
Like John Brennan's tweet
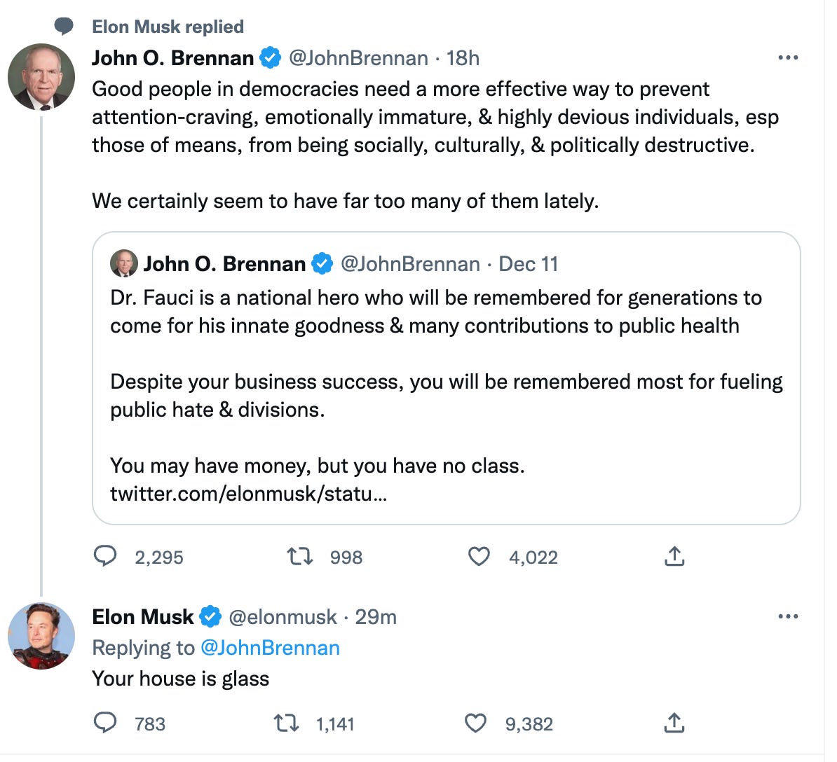(x=479, y=557)
